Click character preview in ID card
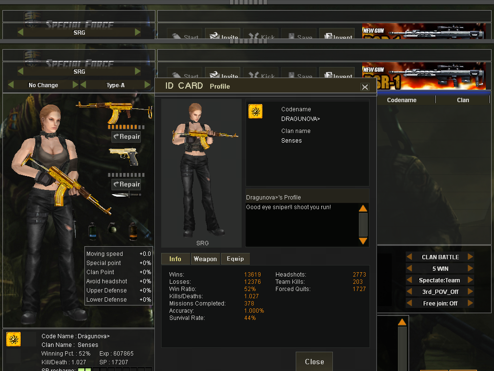 click(201, 173)
